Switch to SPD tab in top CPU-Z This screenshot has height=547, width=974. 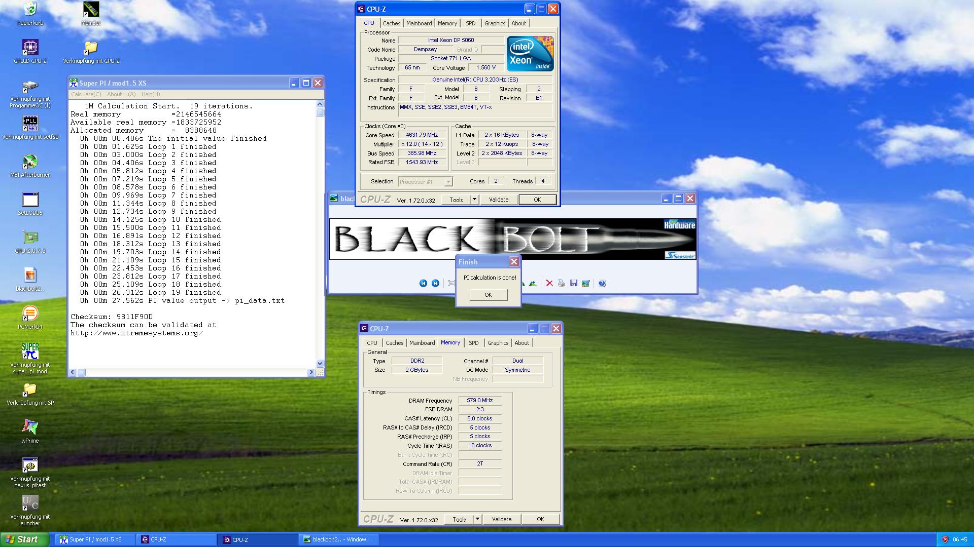(x=471, y=23)
